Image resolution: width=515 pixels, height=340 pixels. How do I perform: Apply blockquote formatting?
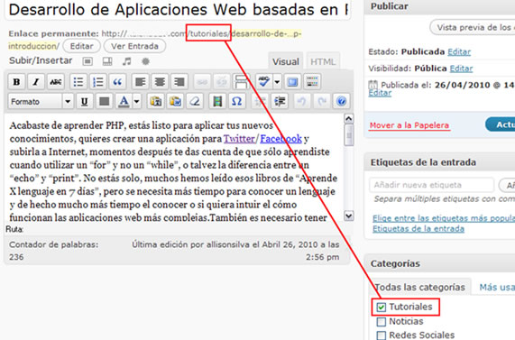coord(117,82)
